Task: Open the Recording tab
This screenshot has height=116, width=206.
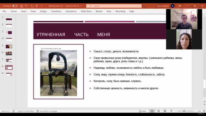Action: [120, 11]
